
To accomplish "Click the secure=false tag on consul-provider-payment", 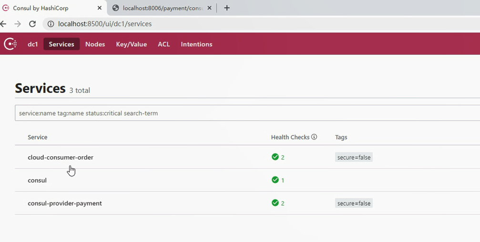I will [x=354, y=203].
